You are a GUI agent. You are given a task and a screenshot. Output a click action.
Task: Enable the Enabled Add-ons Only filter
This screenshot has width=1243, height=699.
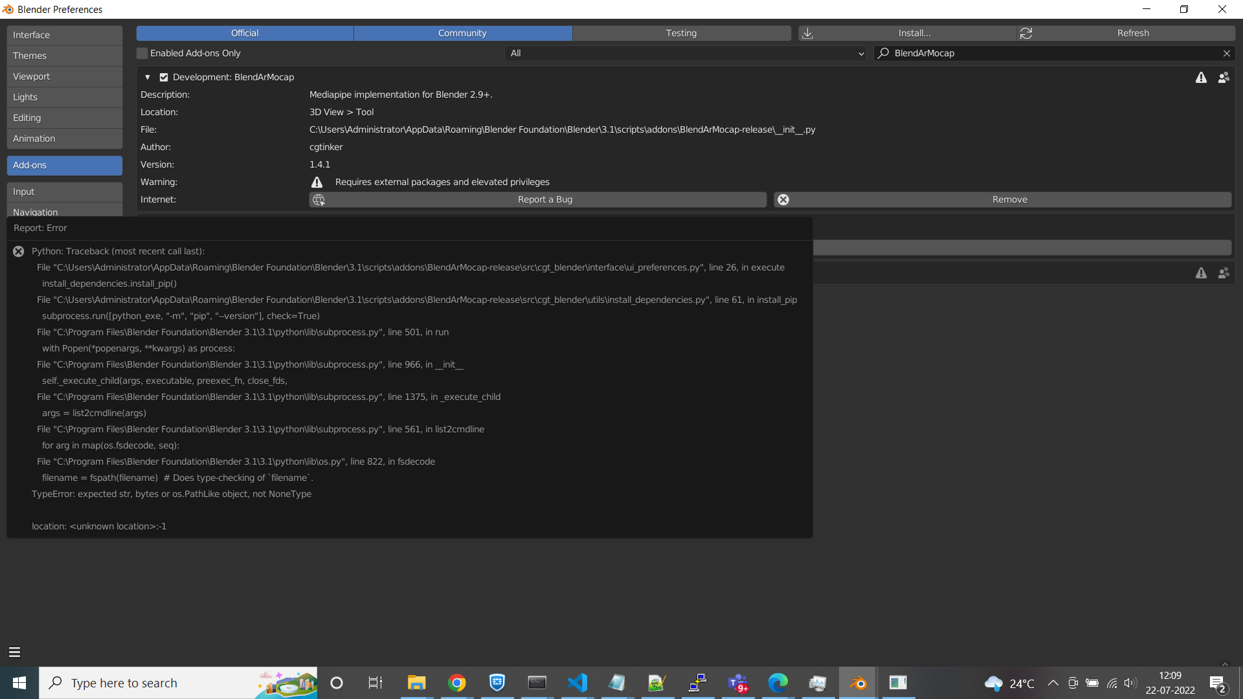tap(142, 53)
